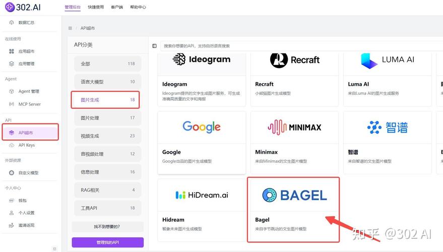
Task: Open the 个人设置 sidebar link
Action: pos(27,213)
